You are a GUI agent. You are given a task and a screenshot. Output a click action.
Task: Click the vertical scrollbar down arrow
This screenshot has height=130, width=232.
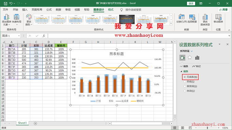tap(175, 120)
